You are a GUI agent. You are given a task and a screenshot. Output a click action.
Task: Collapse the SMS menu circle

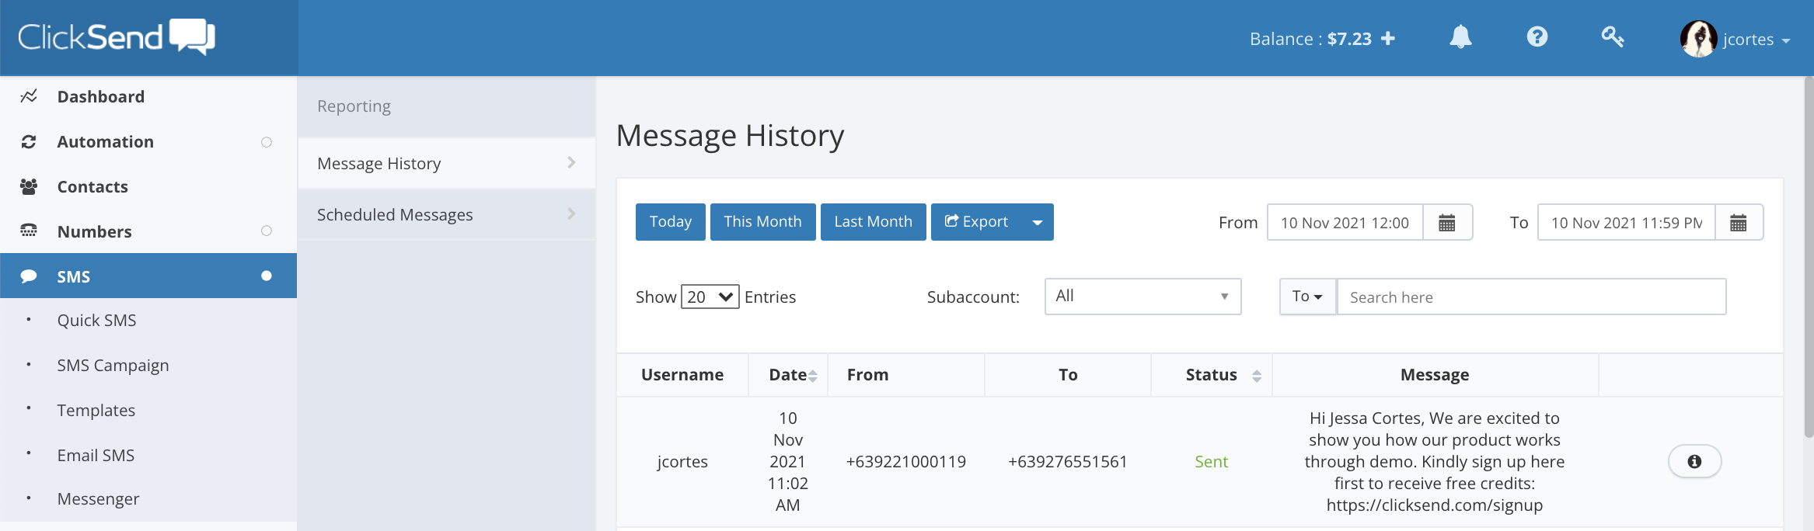(267, 276)
